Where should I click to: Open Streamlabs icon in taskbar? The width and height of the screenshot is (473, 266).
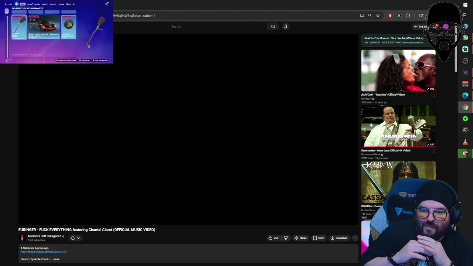coord(465,49)
